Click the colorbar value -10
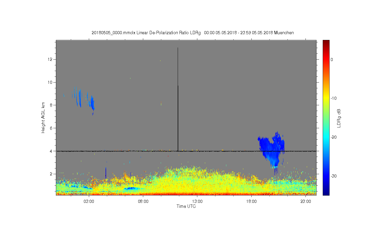This screenshot has height=235, width=392. point(333,98)
